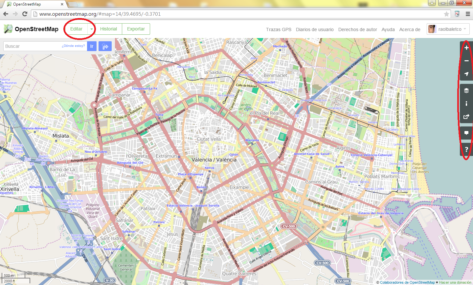Open the Chrome hamburger menu

[x=468, y=14]
